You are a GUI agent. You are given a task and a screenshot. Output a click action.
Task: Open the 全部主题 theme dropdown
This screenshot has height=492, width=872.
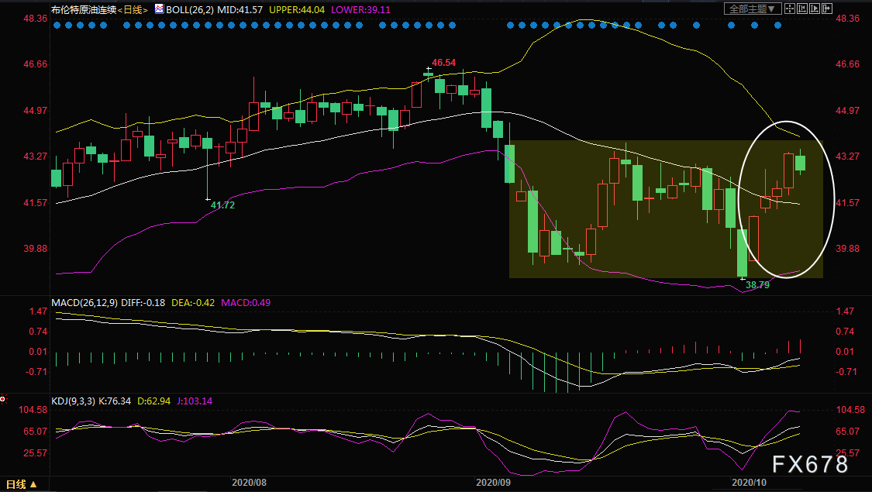coord(752,9)
